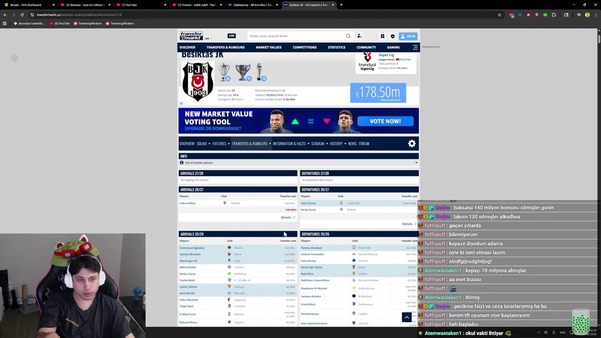This screenshot has height=338, width=601.
Task: Open Emmanuel Agbadou player link
Action: pos(192,248)
